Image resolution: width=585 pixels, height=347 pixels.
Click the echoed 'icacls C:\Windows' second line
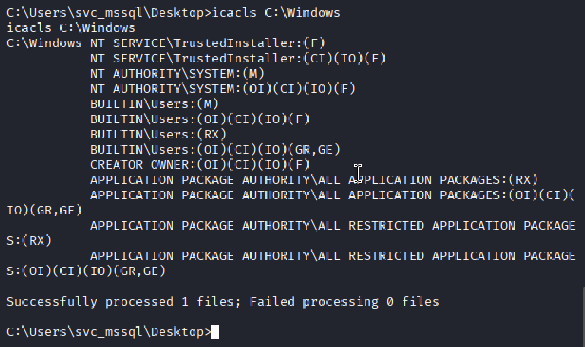[71, 28]
